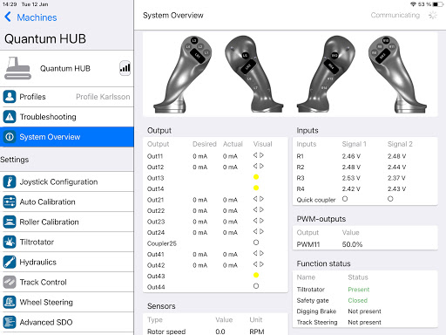Toggle Quick coupler Signal 1 indicator
The height and width of the screenshot is (335, 446).
pos(345,199)
